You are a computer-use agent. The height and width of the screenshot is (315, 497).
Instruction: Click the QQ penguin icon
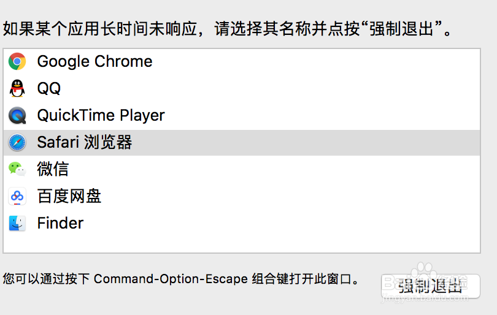coord(17,88)
